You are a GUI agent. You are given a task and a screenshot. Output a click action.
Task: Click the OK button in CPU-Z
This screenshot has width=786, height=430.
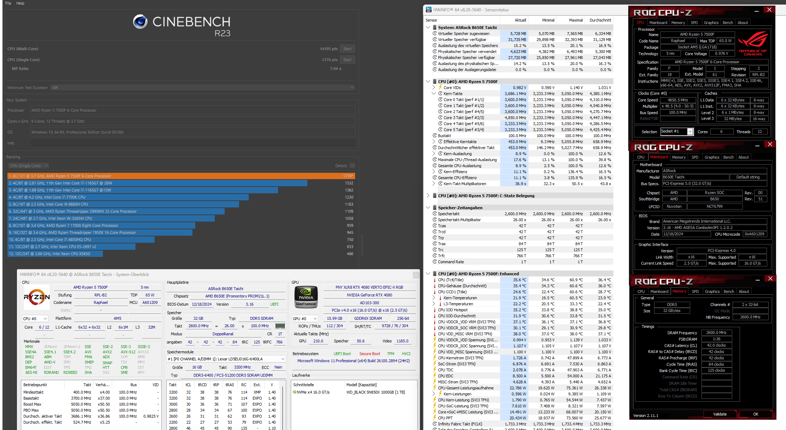click(x=756, y=414)
